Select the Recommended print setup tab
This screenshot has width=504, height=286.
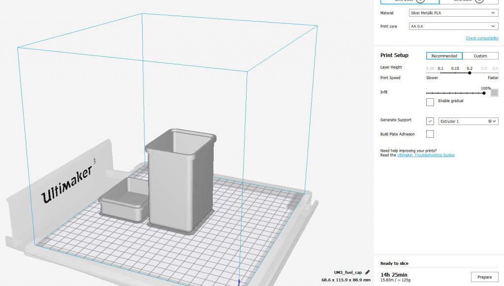click(444, 56)
